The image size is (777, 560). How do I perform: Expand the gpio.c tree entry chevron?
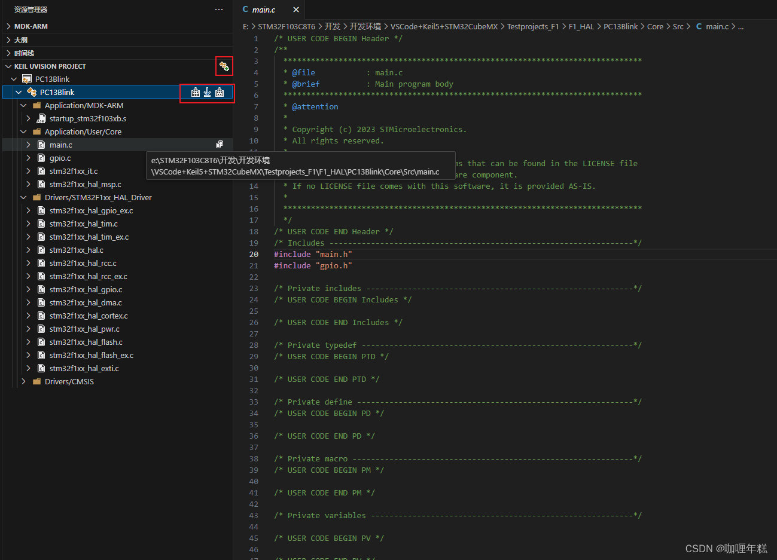point(28,158)
